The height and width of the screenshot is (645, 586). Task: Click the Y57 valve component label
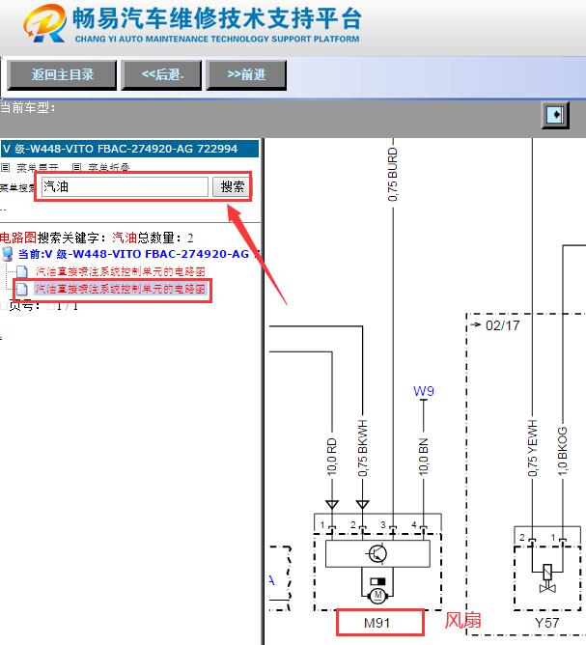546,623
